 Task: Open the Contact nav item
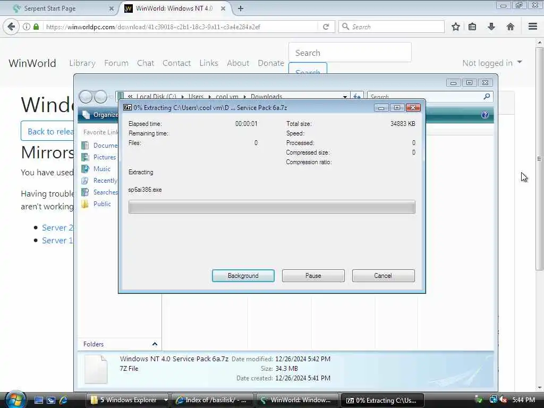point(176,63)
